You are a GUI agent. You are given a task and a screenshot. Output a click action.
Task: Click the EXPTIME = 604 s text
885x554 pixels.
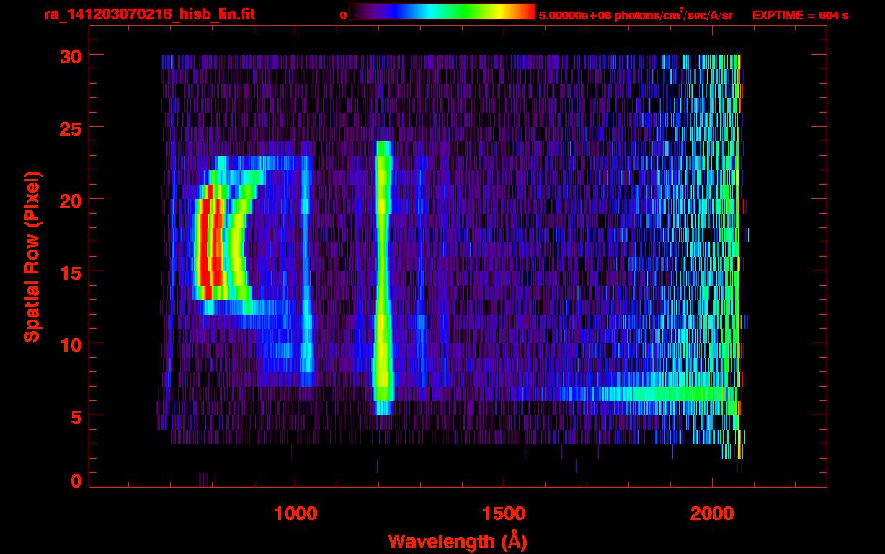pos(800,15)
